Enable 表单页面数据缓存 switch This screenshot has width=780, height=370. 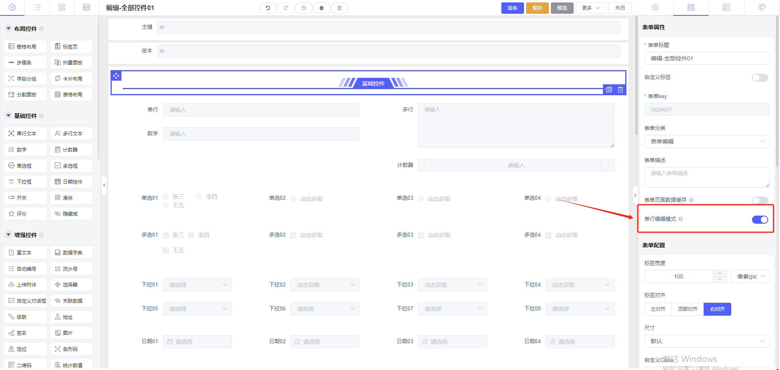point(760,200)
